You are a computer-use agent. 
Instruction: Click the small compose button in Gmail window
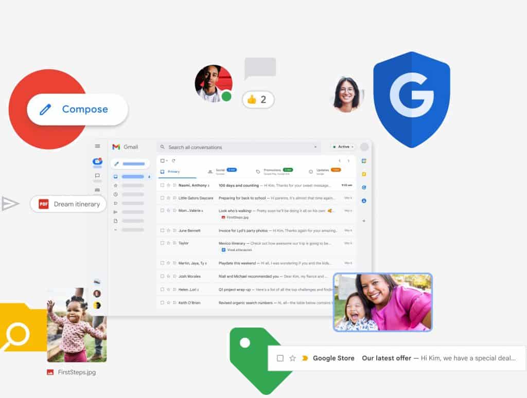pos(130,164)
